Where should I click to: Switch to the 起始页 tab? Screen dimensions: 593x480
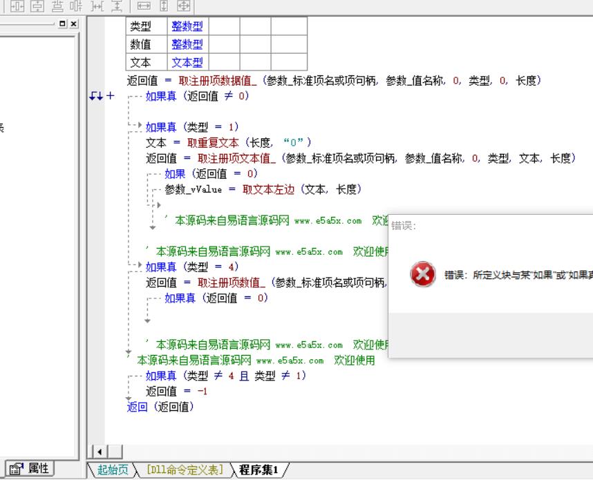tap(112, 470)
